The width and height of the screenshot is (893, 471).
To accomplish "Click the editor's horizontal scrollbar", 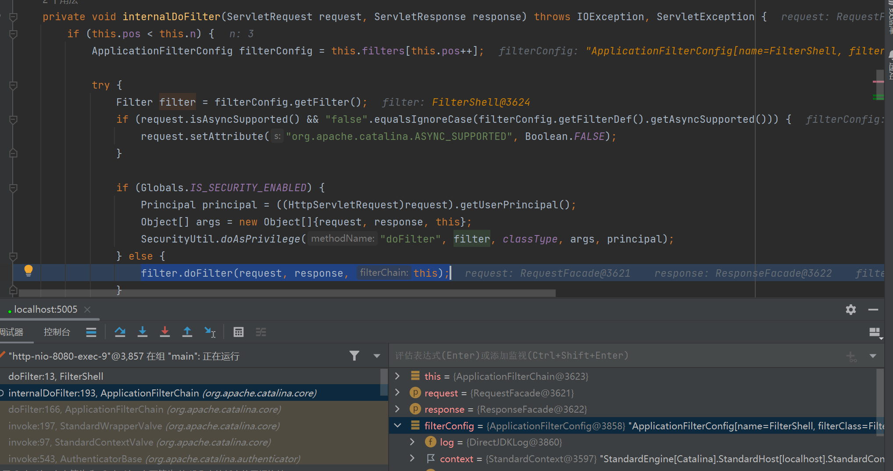I will (x=285, y=293).
